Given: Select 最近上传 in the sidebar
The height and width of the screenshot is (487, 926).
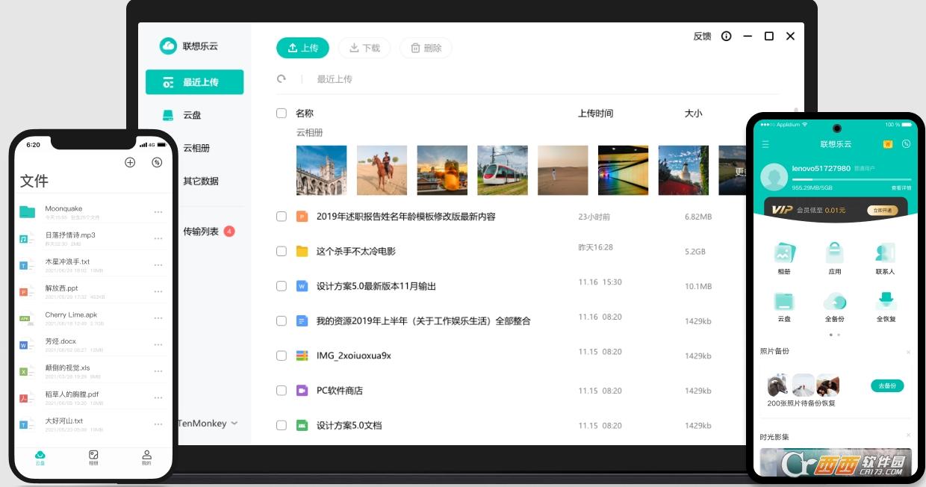Looking at the screenshot, I should (194, 82).
